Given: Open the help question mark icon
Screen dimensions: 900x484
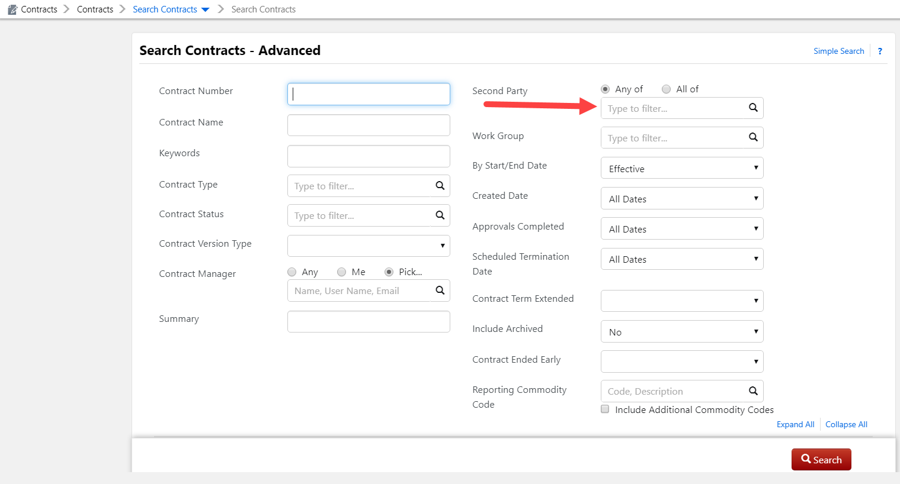Looking at the screenshot, I should [x=880, y=51].
